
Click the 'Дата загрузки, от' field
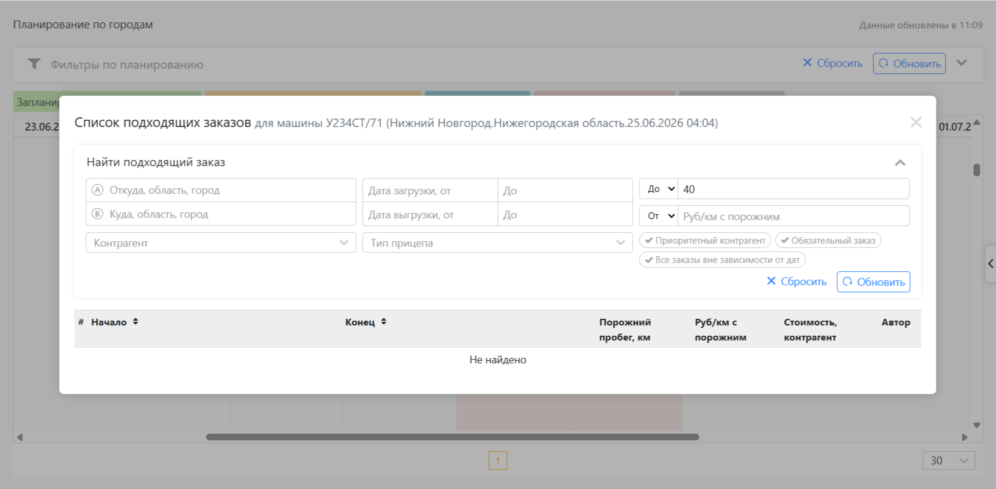(x=430, y=191)
